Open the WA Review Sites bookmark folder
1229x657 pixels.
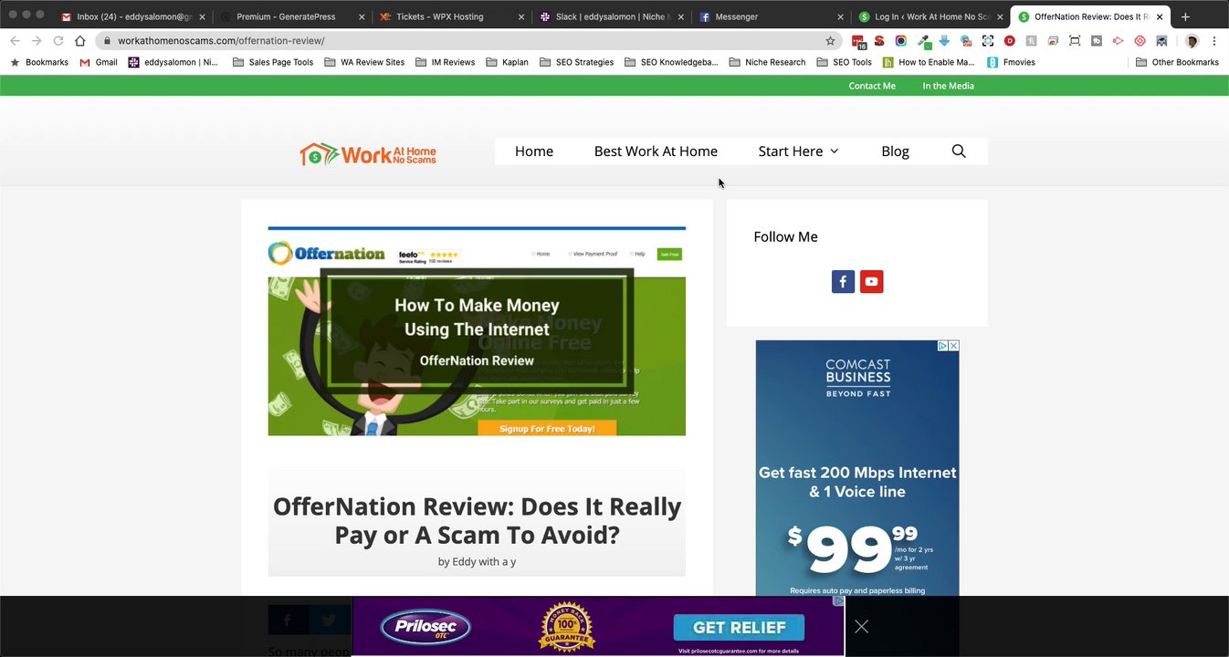364,62
